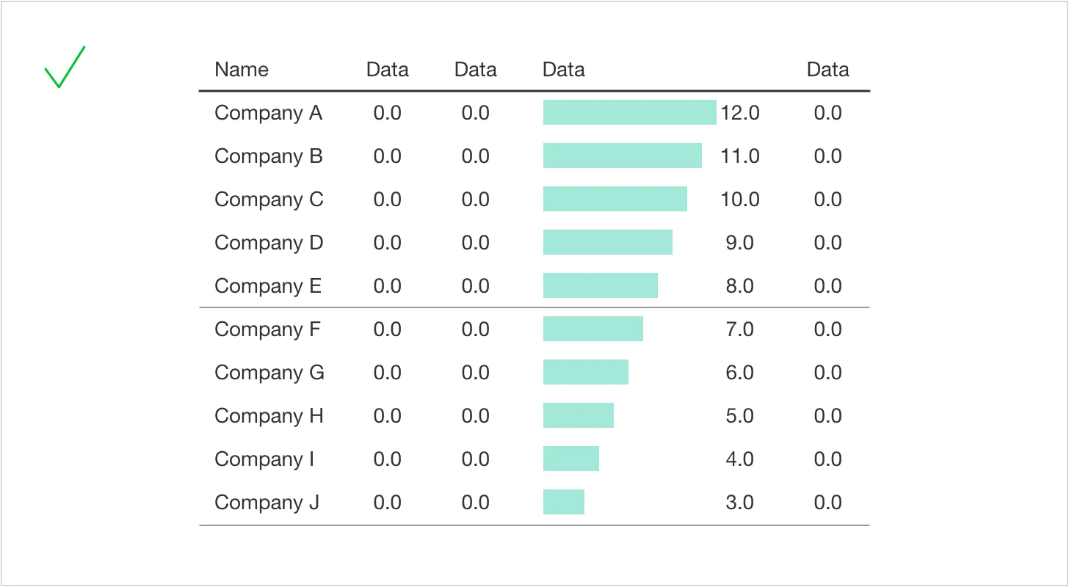Viewport: 1069px width, 587px height.
Task: Click the teal bar in Company H row
Action: pos(579,415)
